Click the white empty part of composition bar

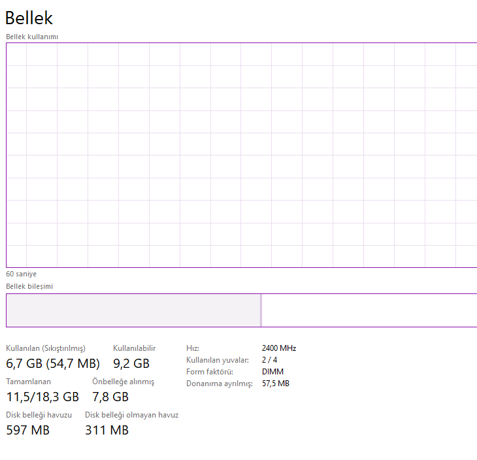(x=369, y=310)
